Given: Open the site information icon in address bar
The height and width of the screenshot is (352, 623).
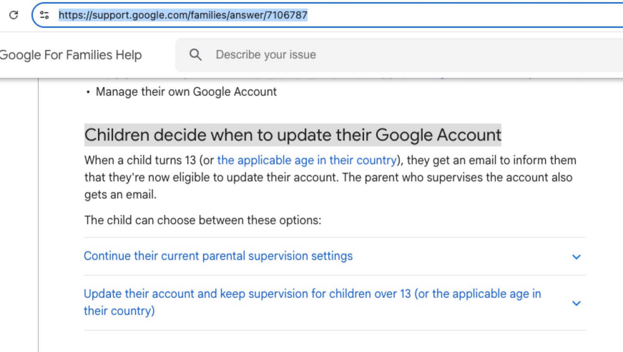Looking at the screenshot, I should 44,15.
